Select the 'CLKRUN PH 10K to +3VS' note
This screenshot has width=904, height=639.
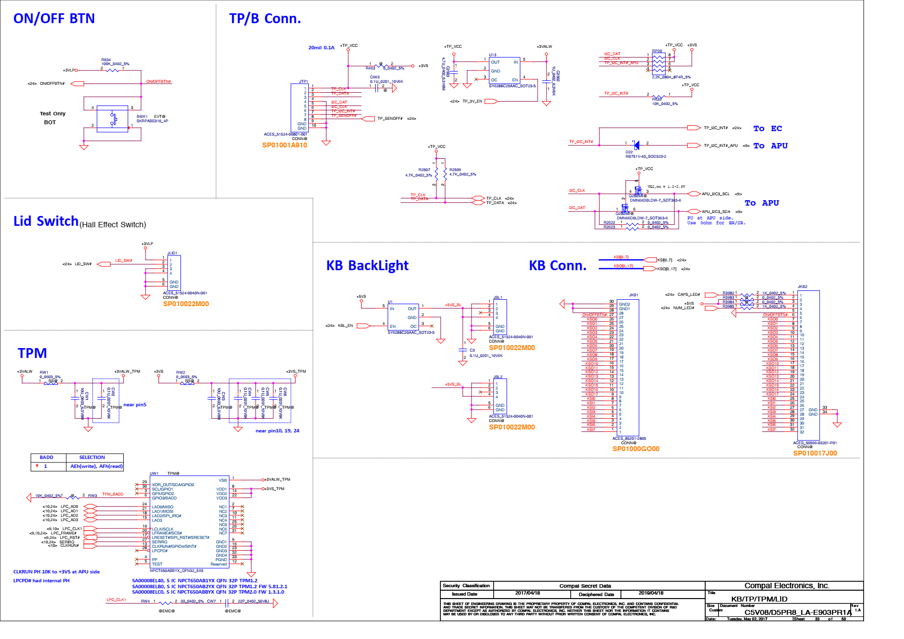point(56,572)
